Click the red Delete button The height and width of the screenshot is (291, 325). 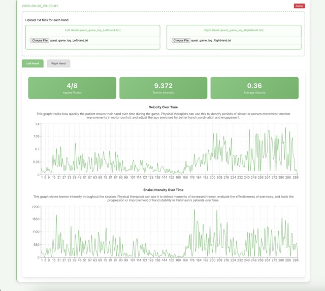[x=299, y=6]
